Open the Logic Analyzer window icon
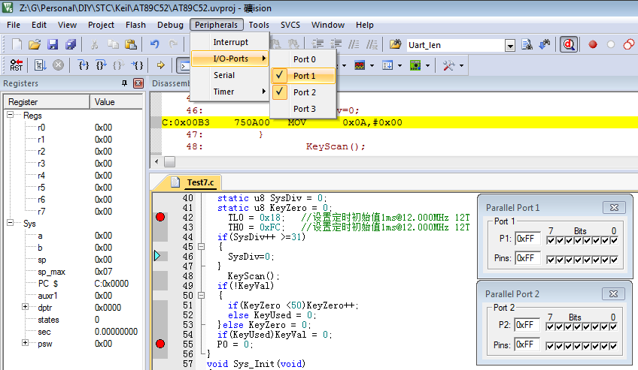Image resolution: width=638 pixels, height=370 pixels. (360, 65)
